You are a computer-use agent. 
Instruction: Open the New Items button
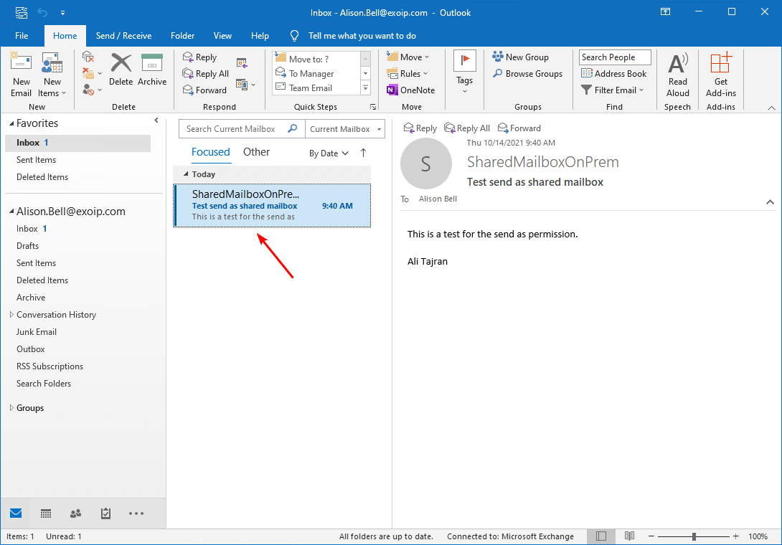point(52,75)
